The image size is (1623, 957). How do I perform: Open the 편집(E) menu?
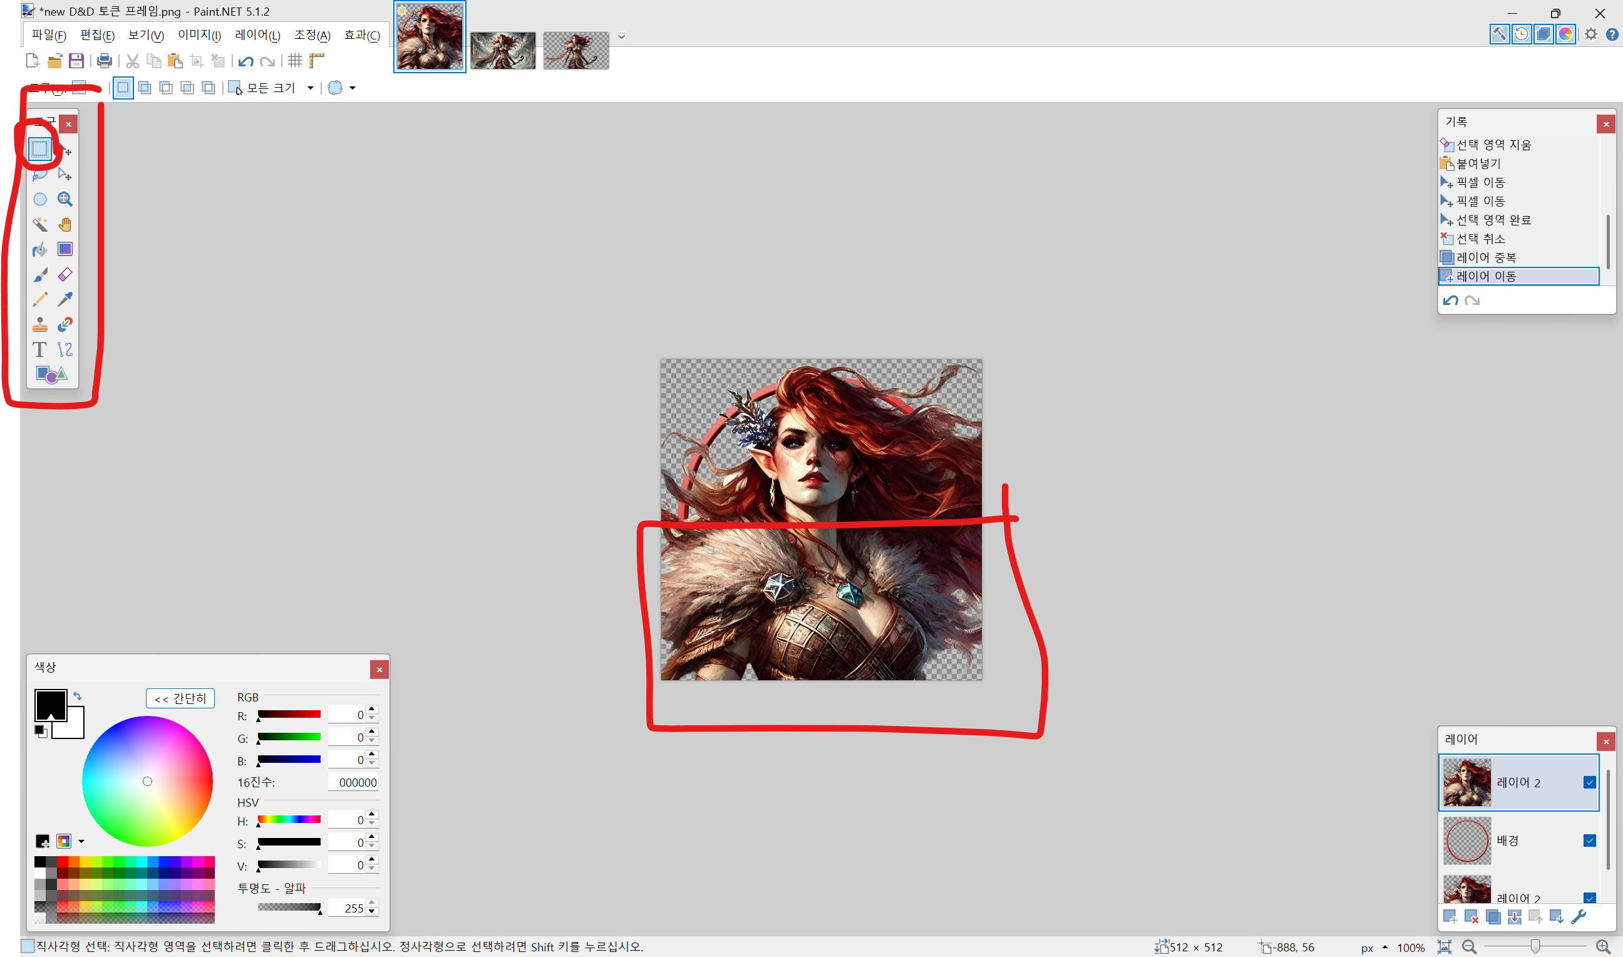click(x=97, y=35)
